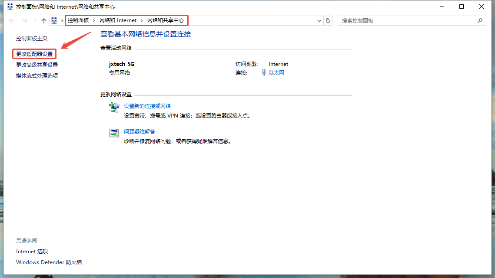The height and width of the screenshot is (278, 495).
Task: Click the Ethernet plug icon beside 以太网
Action: 264,72
